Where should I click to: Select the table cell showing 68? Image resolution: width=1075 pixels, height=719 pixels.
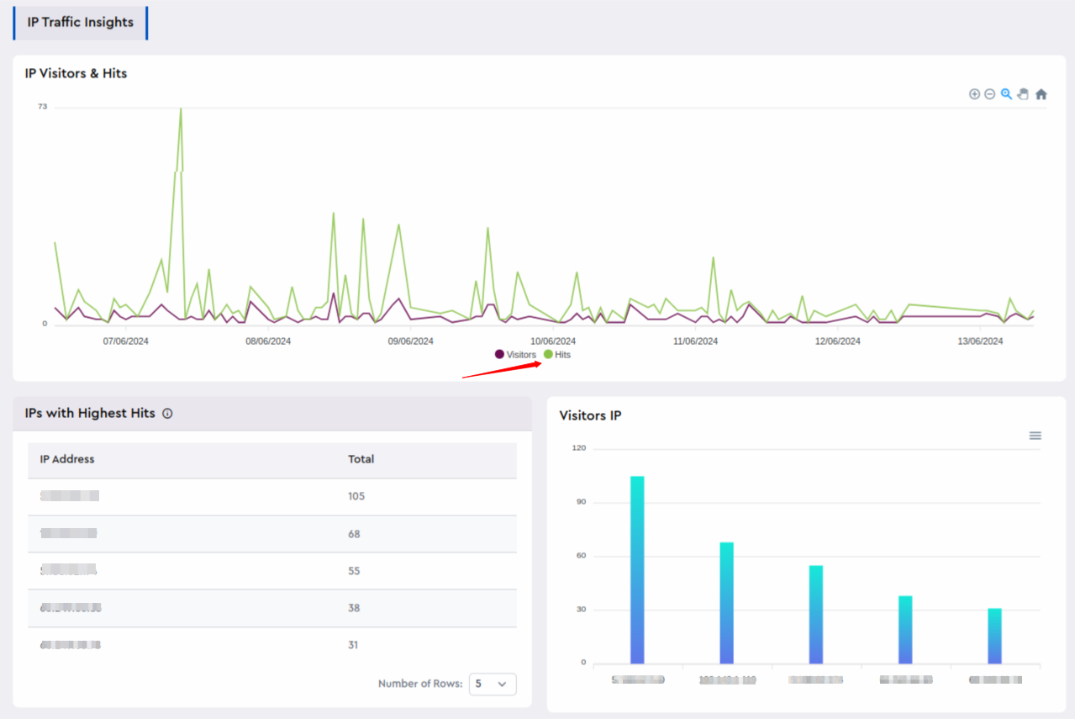click(354, 534)
